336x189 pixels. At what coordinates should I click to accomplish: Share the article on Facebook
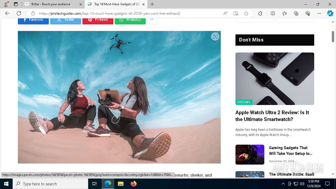[x=33, y=21]
